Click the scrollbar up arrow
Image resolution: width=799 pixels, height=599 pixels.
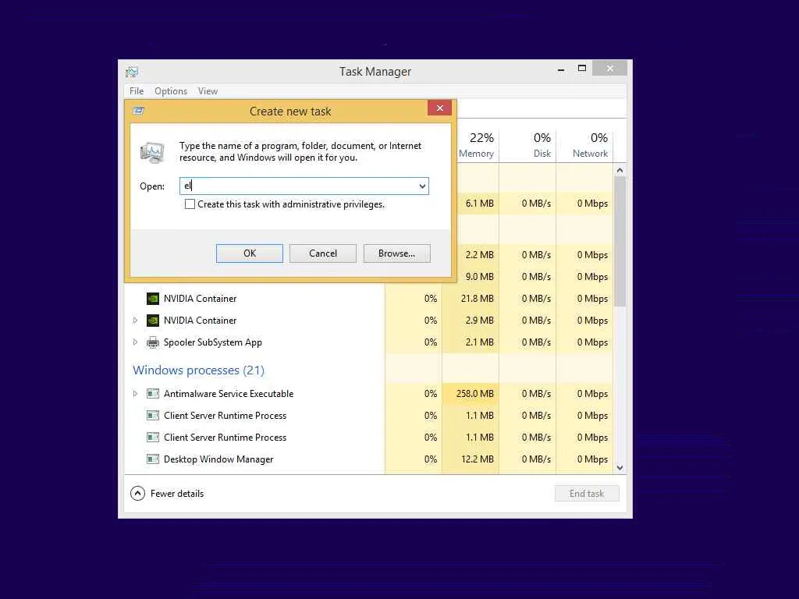coord(620,170)
